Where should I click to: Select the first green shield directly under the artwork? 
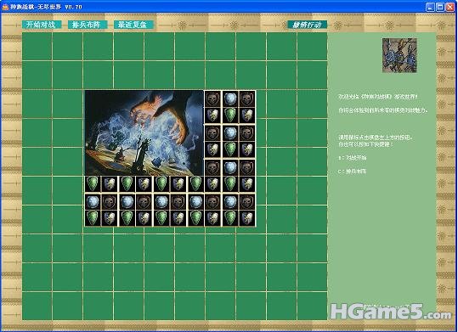(x=93, y=184)
